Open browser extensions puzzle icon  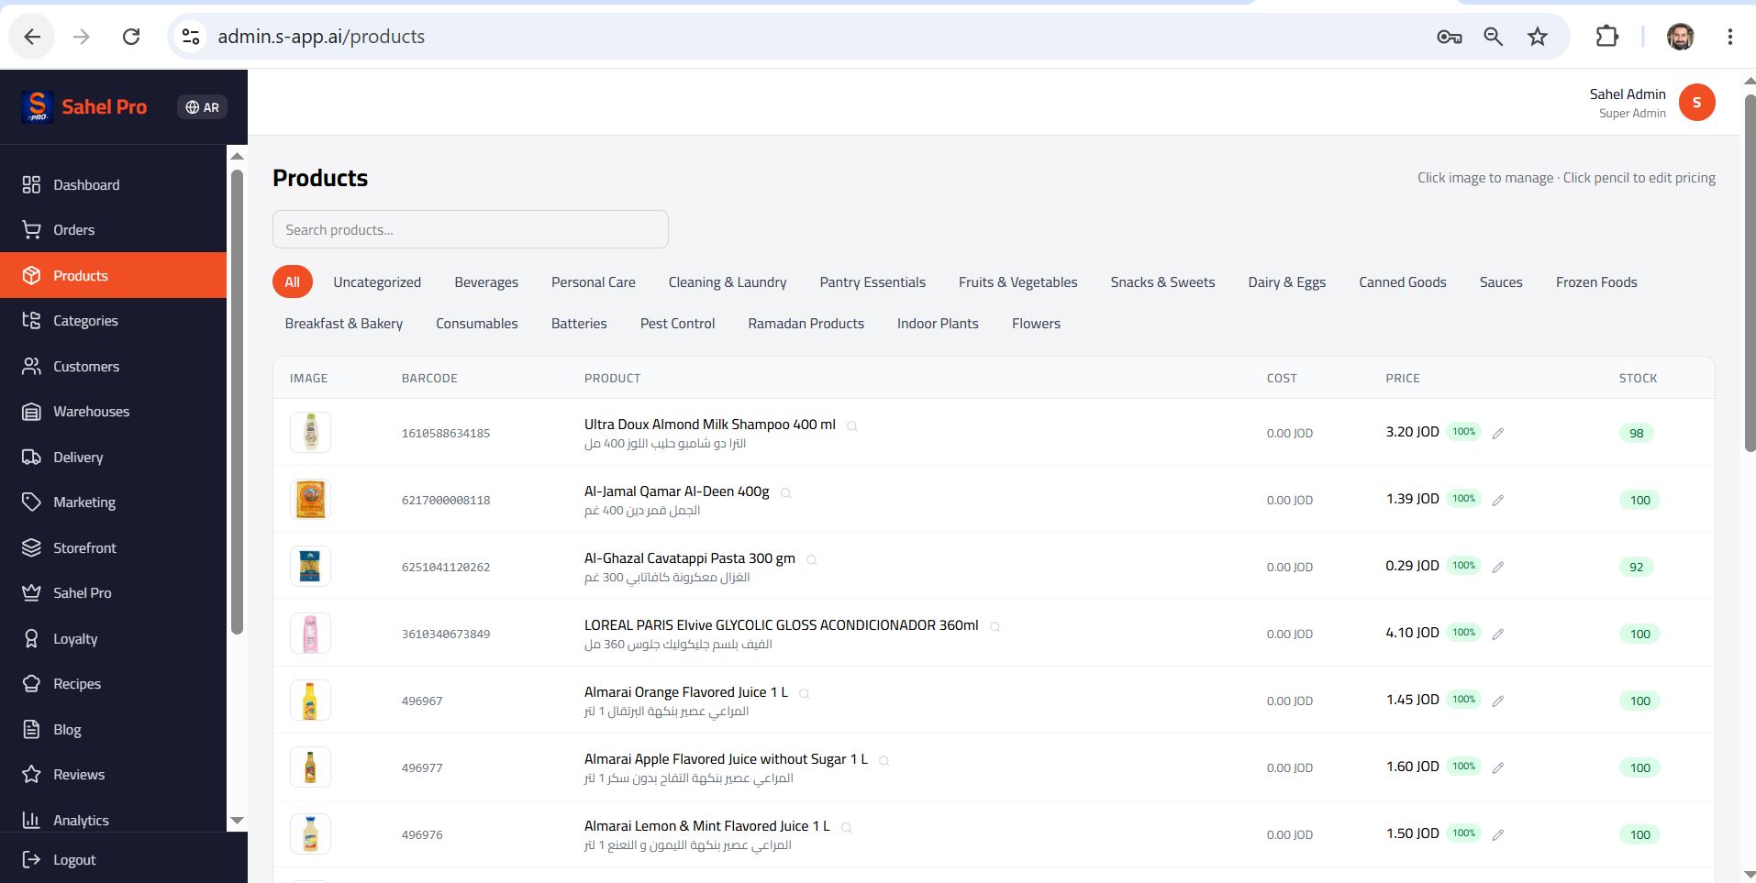pyautogui.click(x=1607, y=37)
